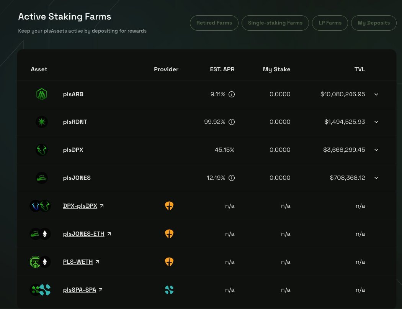Viewport: 402px width, 309px height.
Task: Click the plsSPA-SPA pair icon
Action: coord(40,290)
